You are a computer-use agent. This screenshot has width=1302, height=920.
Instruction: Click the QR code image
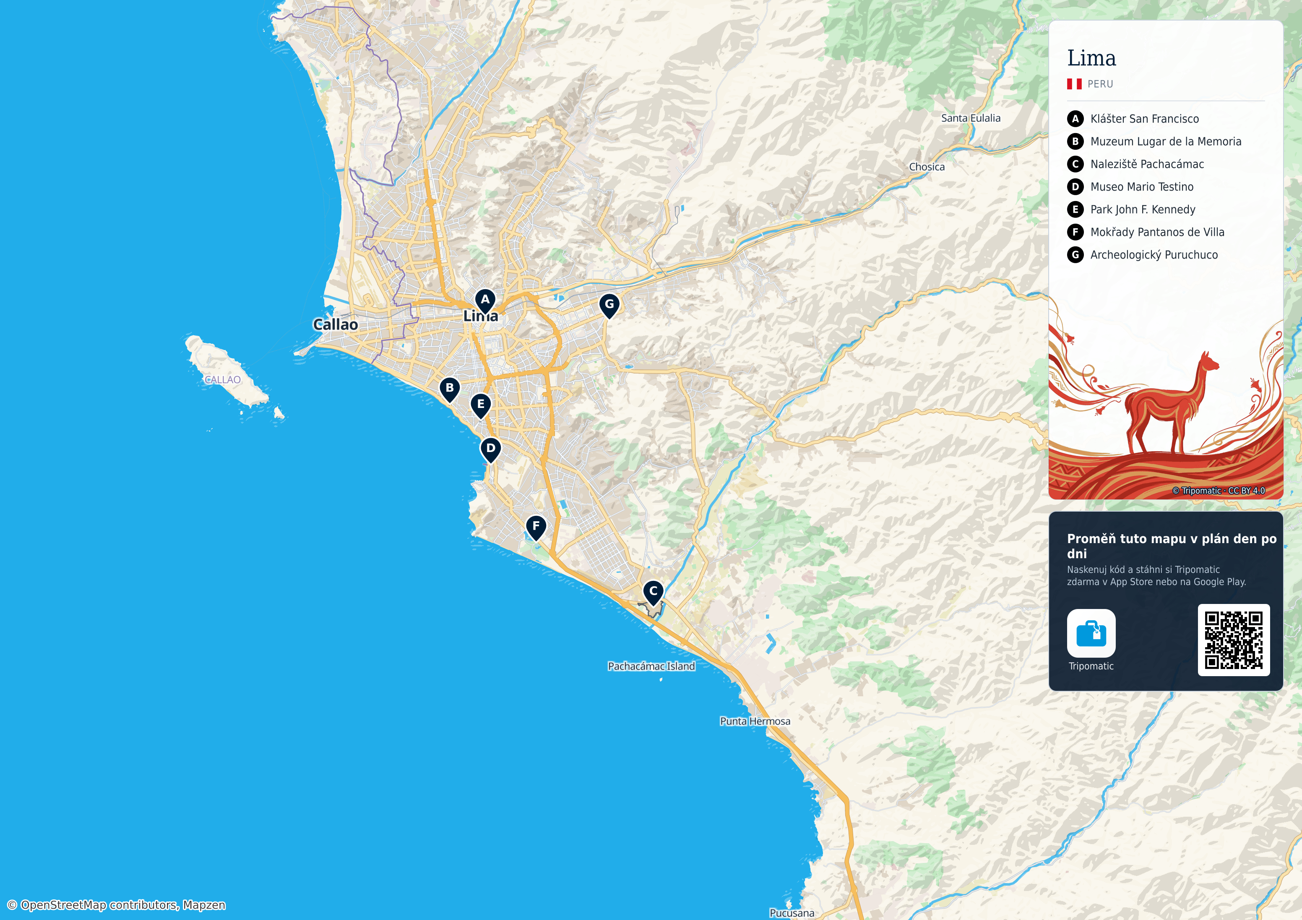tap(1233, 640)
